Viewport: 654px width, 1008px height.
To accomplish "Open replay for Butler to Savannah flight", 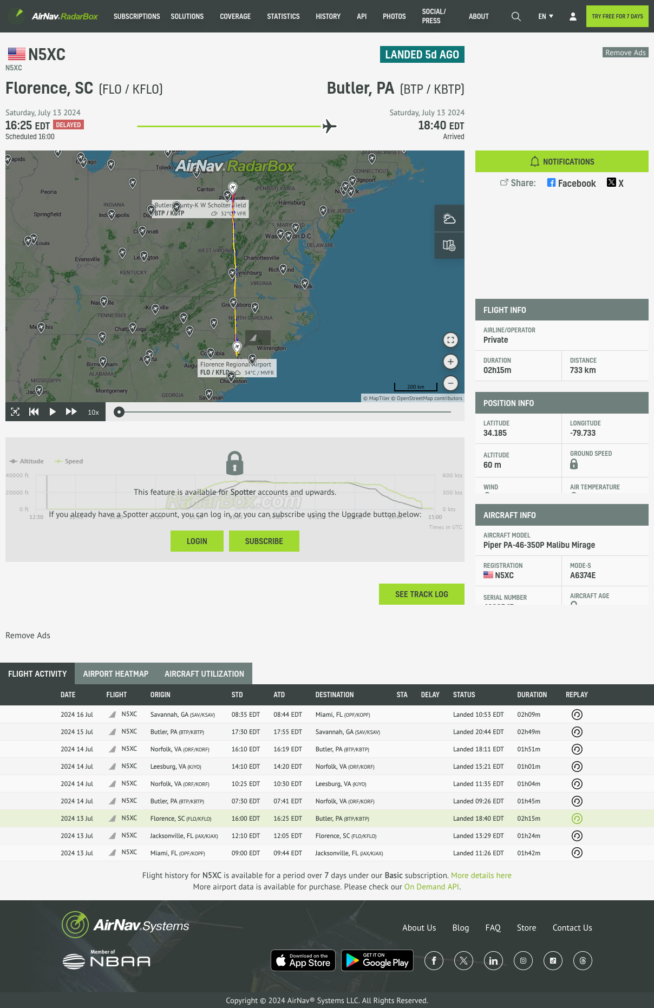I will 577,732.
